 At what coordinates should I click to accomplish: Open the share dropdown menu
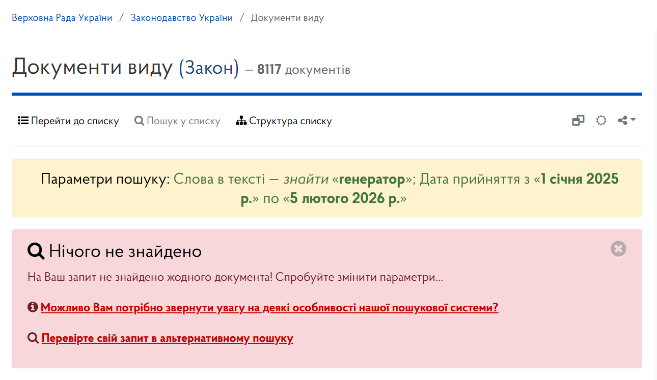pyautogui.click(x=626, y=121)
